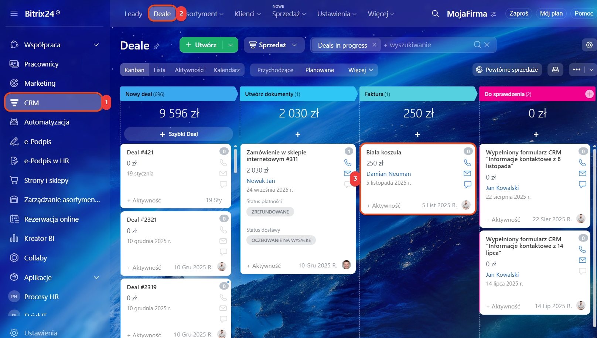Viewport: 597px width, 338px height.
Task: Open chat on 8 listopada form card
Action: pyautogui.click(x=583, y=184)
